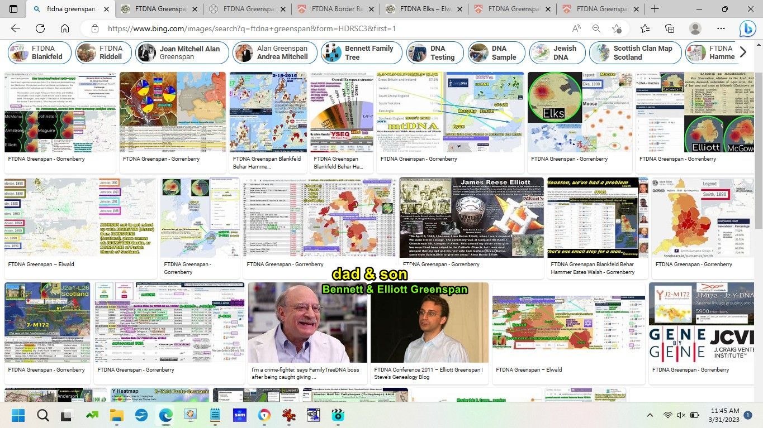Select Bennett Family Tree suggestion
This screenshot has width=763, height=428.
(x=362, y=53)
